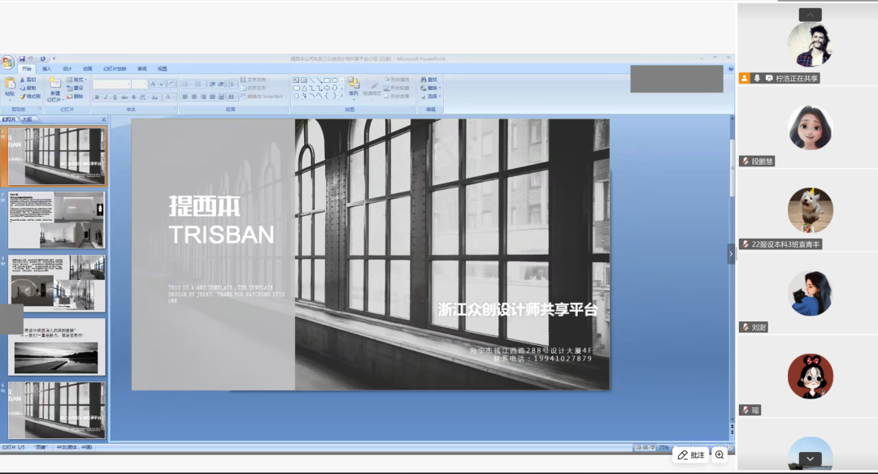Select the second slide thumbnail
The width and height of the screenshot is (878, 474).
click(x=57, y=220)
